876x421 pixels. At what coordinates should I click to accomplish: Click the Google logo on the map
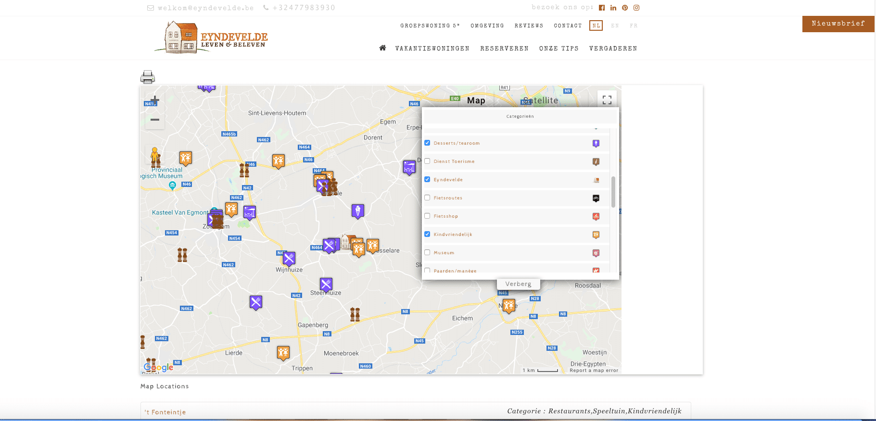[x=158, y=368]
